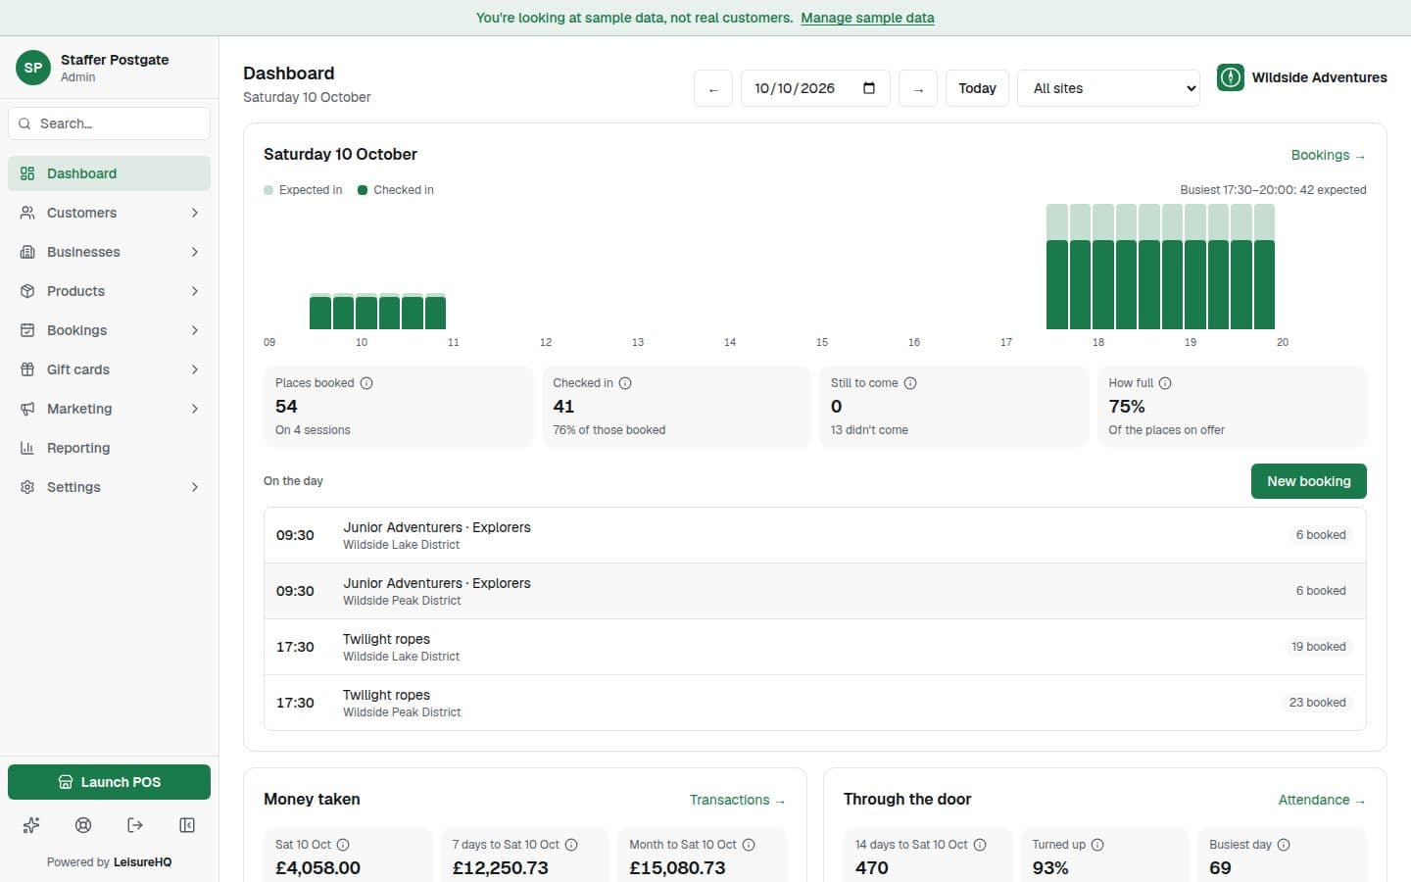
Task: Click the Today button
Action: coord(977,88)
